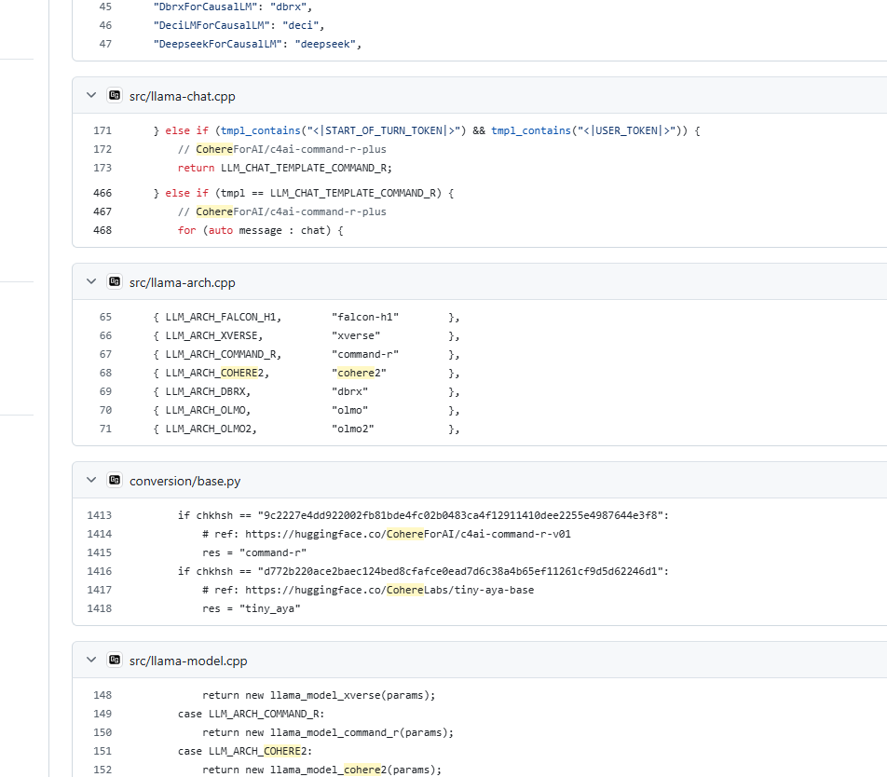Click line number 1417 in base.py
The image size is (887, 777).
click(x=100, y=590)
